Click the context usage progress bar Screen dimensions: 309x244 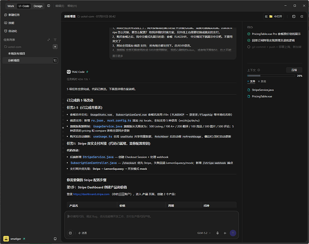(271, 76)
